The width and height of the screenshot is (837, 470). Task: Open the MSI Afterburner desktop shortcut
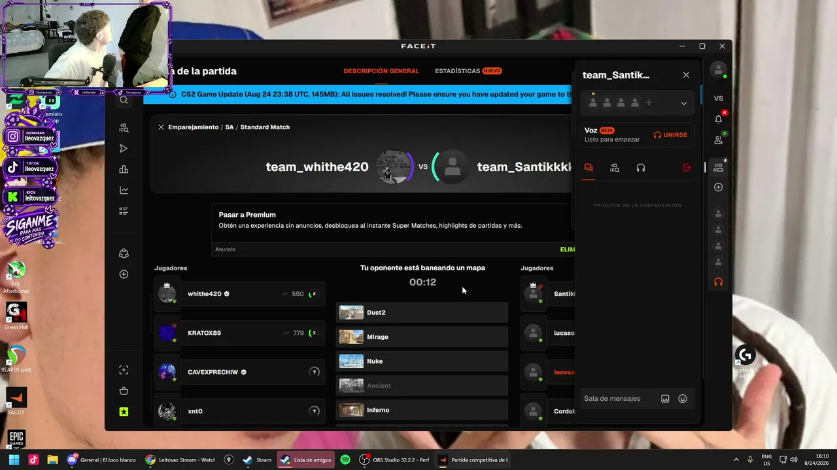point(16,277)
